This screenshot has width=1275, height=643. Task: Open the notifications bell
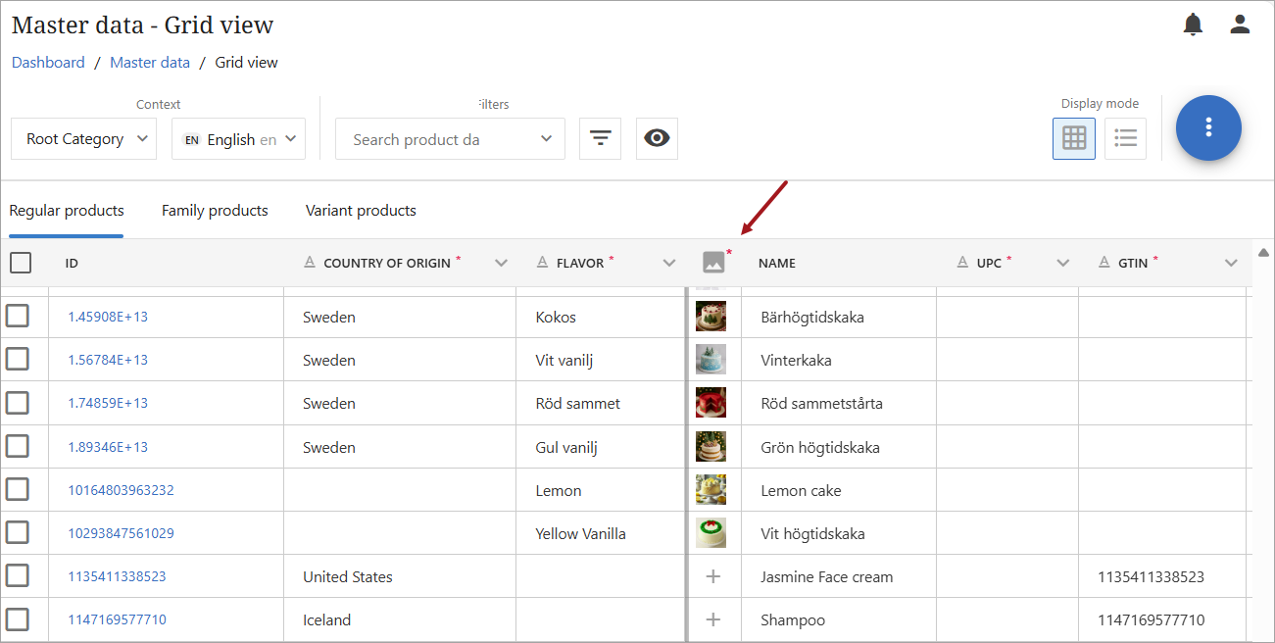pyautogui.click(x=1193, y=25)
